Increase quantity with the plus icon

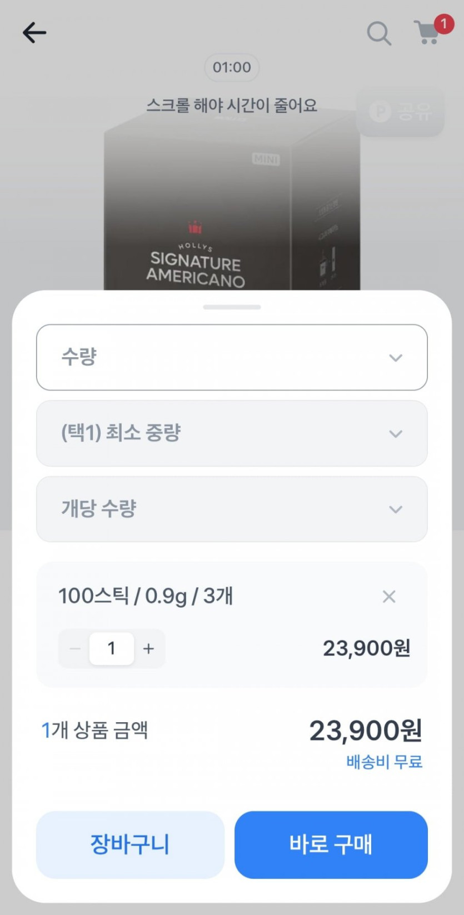click(148, 648)
